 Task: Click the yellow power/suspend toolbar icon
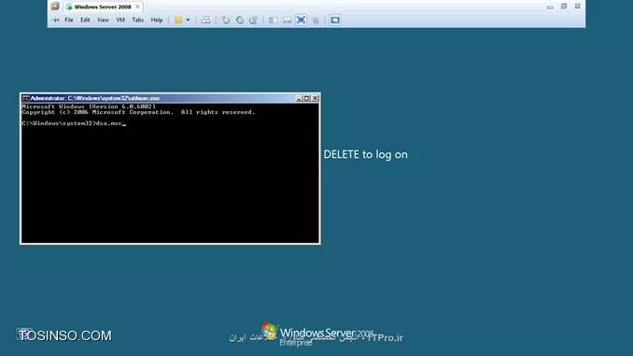coord(178,20)
